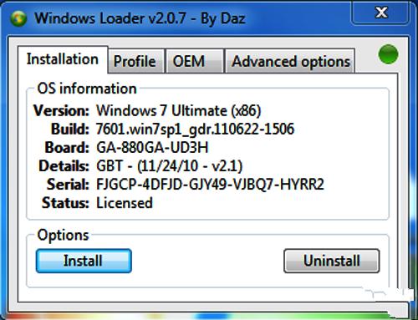The image size is (418, 320).
Task: Select the Licensed status text
Action: click(x=125, y=203)
